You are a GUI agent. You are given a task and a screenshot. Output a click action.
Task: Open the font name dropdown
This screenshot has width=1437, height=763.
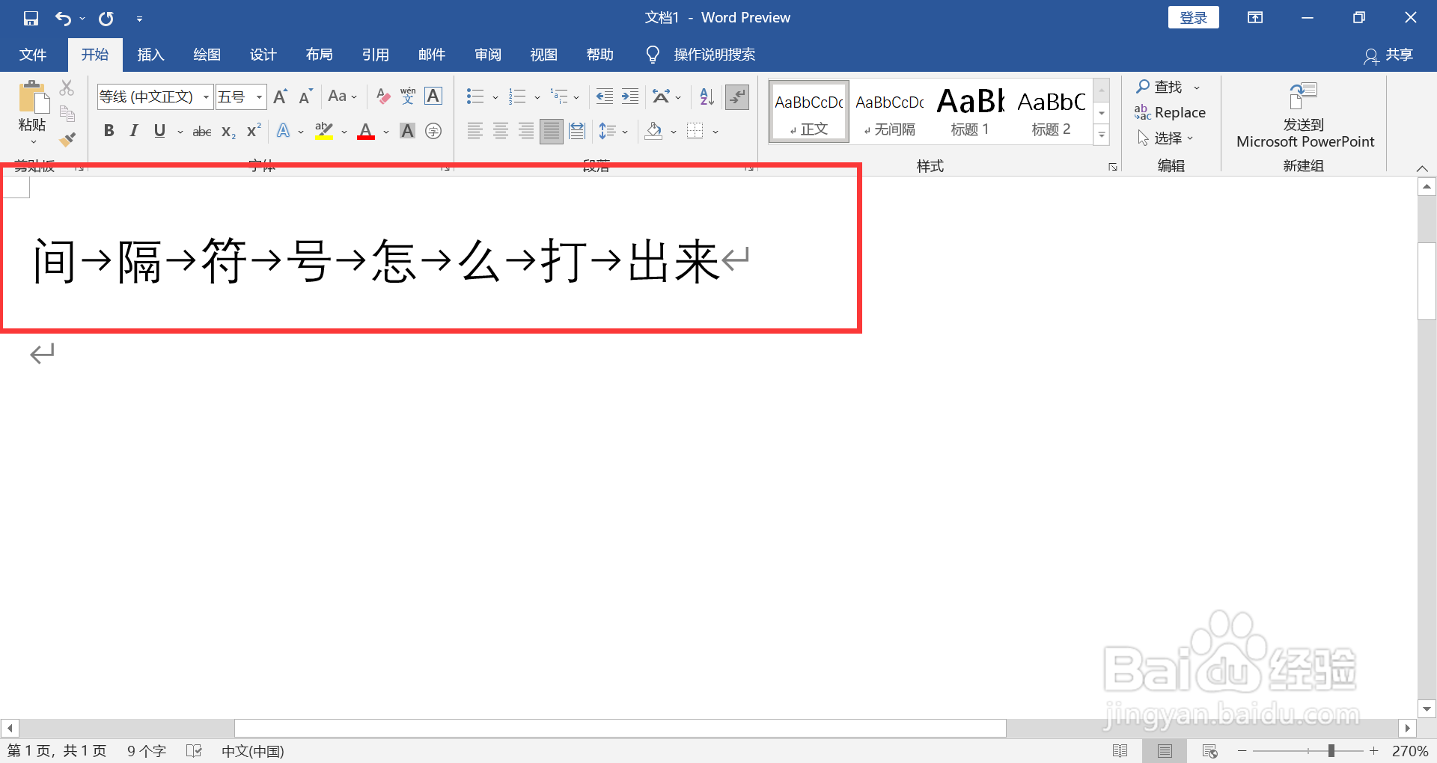[205, 96]
